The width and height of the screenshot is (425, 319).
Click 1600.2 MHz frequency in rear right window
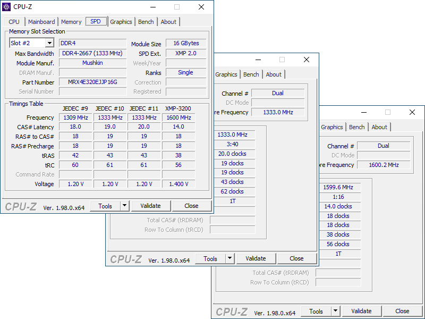point(384,165)
